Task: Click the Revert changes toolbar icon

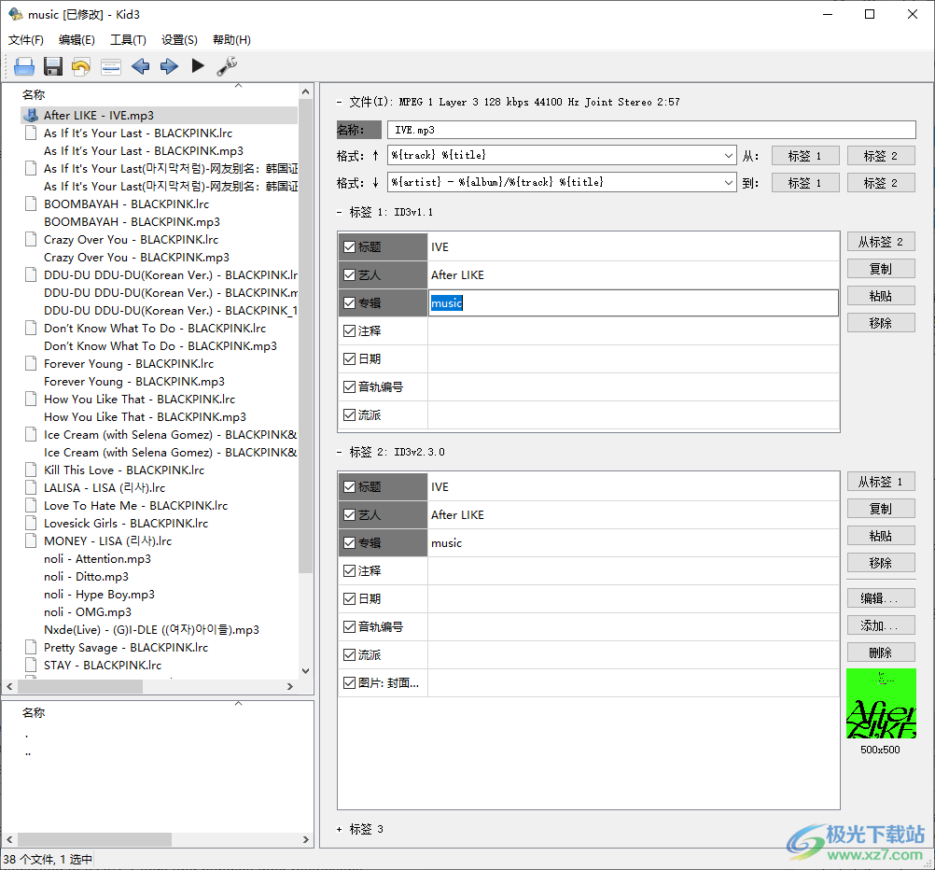Action: [x=81, y=66]
